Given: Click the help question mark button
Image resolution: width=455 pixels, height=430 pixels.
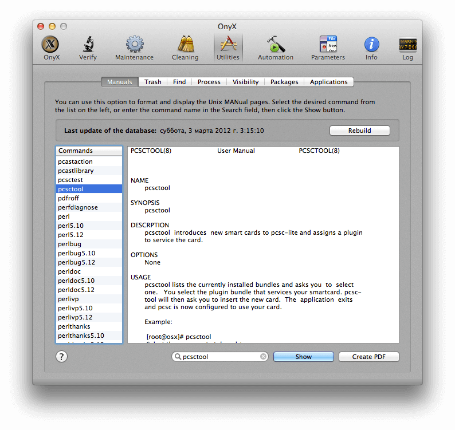Looking at the screenshot, I should click(x=61, y=357).
